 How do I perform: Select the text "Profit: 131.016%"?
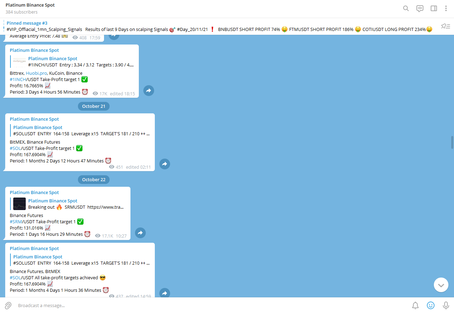26,228
